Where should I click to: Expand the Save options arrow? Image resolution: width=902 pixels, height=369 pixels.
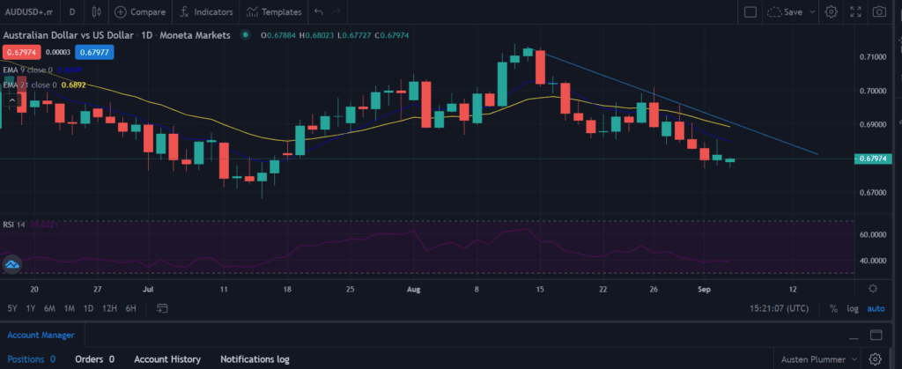click(x=812, y=11)
